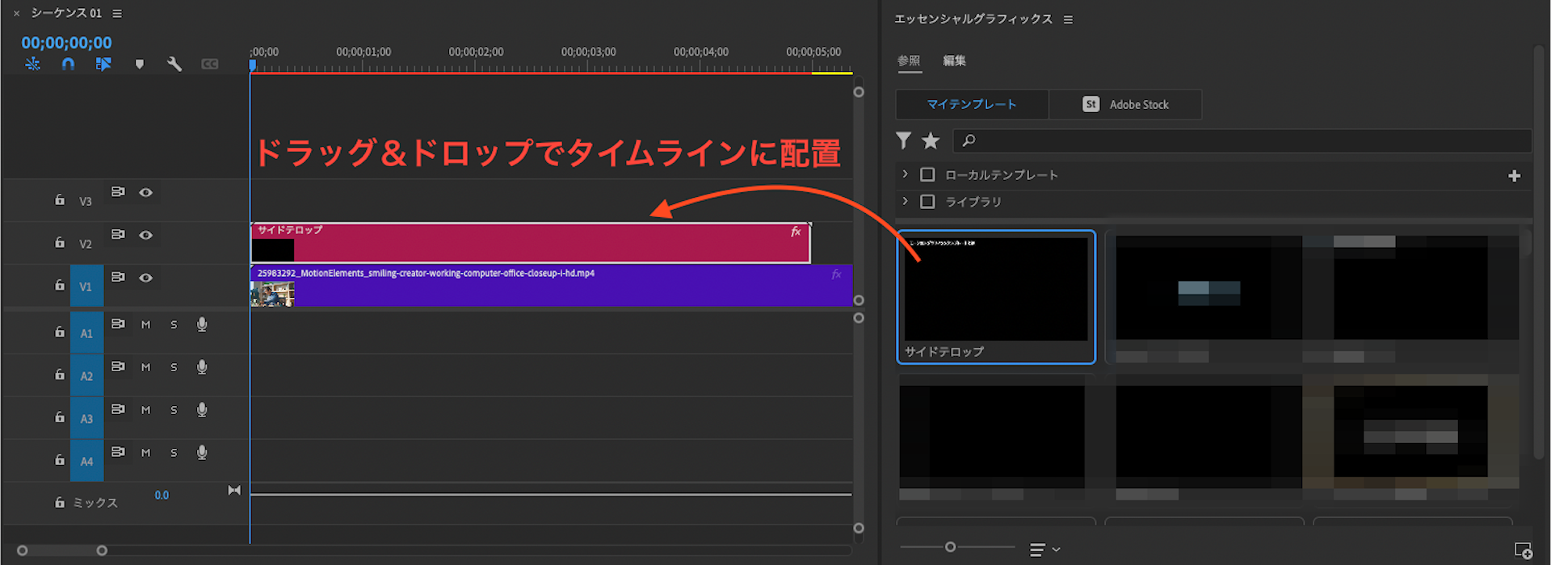Lock the mix track
This screenshot has width=1551, height=565.
(60, 502)
